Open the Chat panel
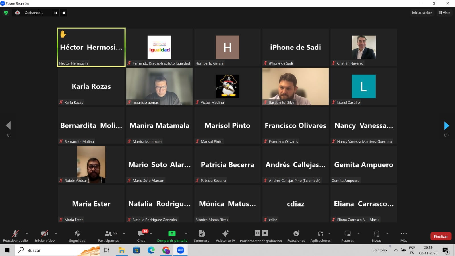The image size is (455, 256). click(x=141, y=234)
